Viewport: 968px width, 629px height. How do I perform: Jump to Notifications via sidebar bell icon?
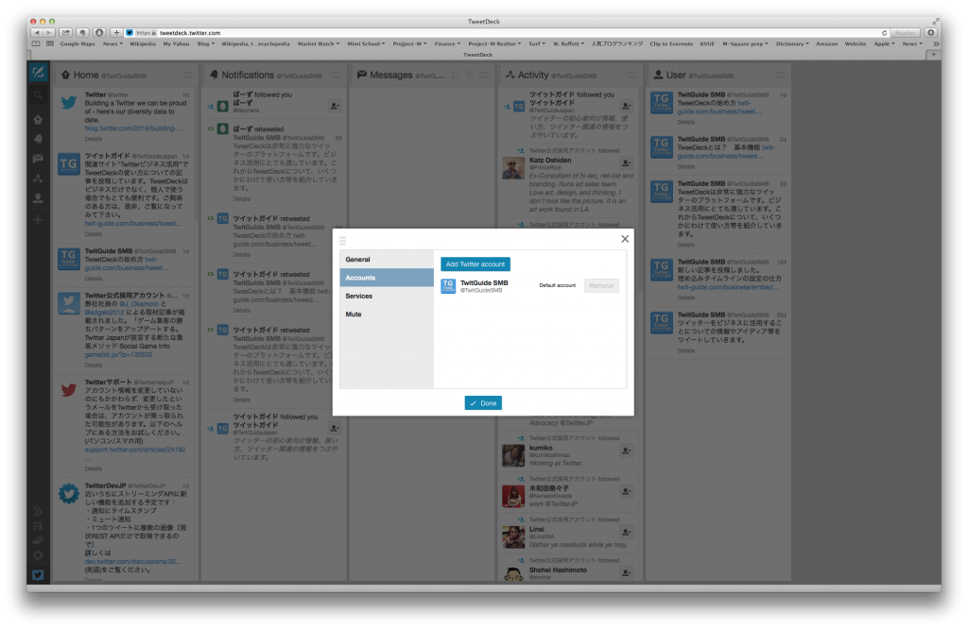[x=38, y=139]
